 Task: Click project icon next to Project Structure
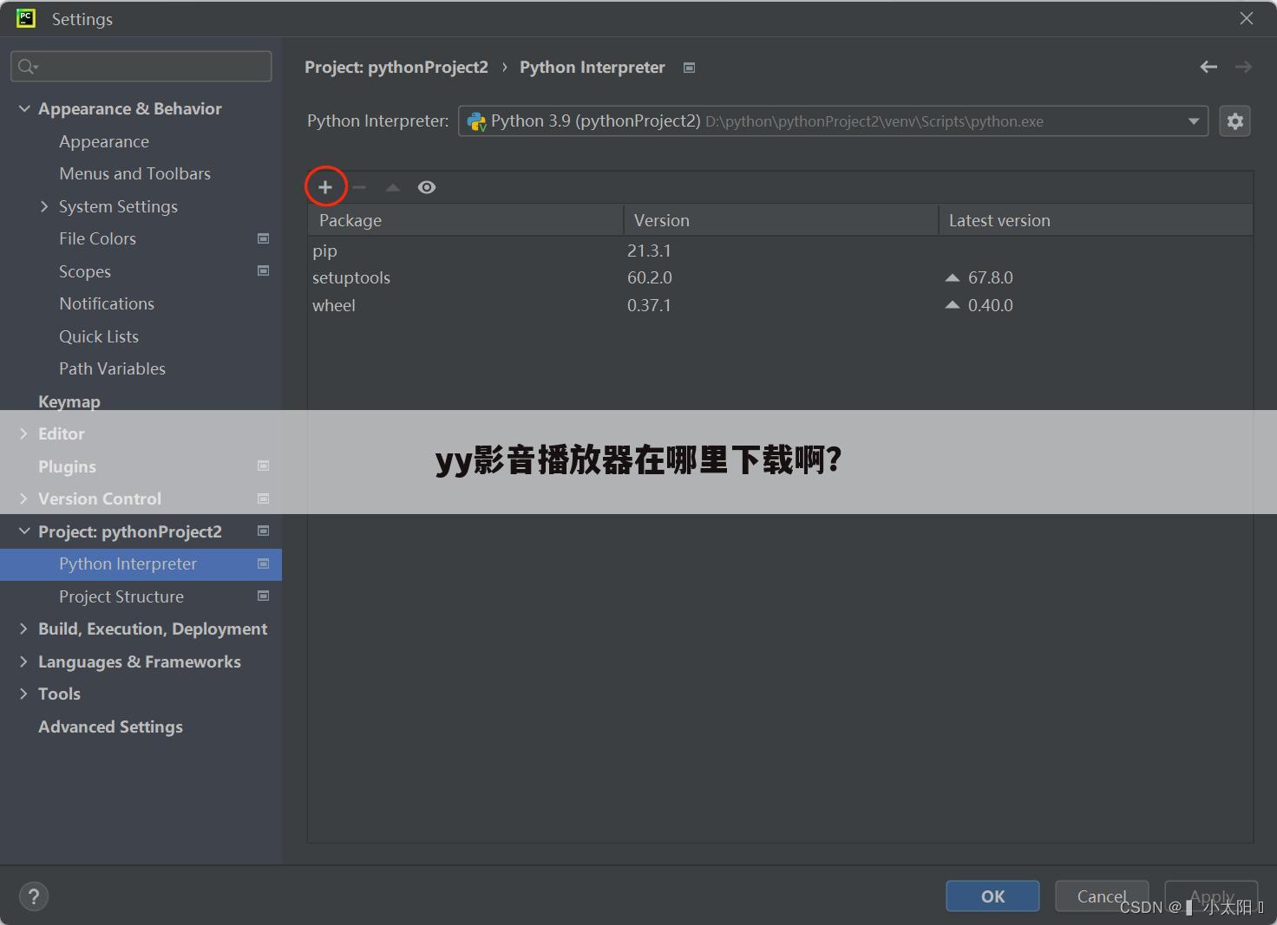pyautogui.click(x=263, y=596)
